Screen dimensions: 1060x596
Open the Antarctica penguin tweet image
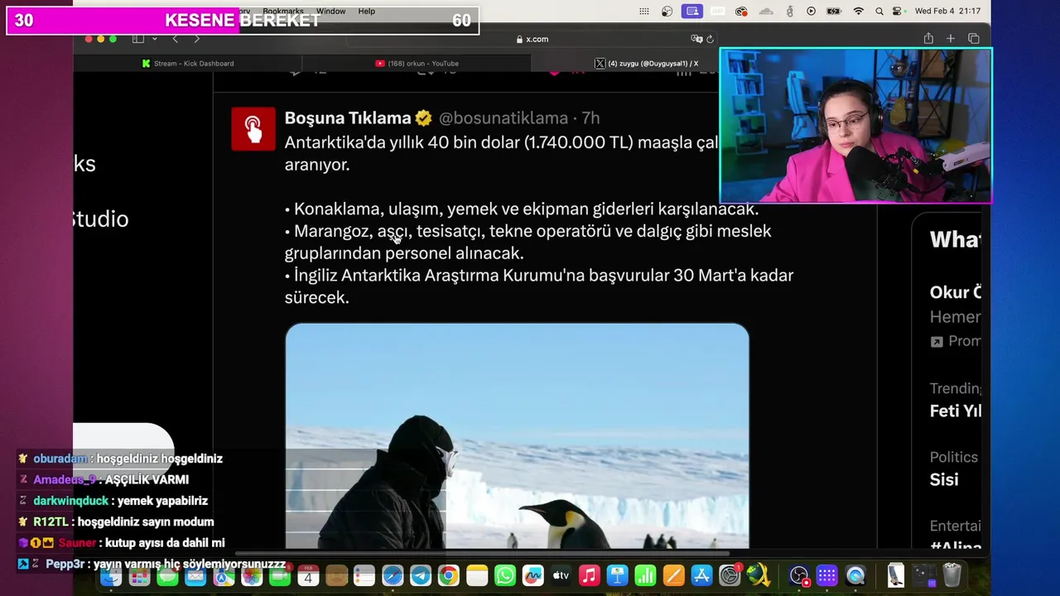point(517,435)
